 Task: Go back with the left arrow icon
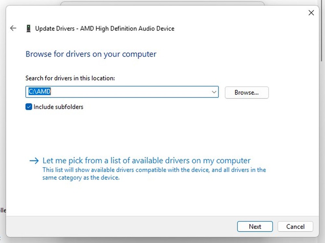[x=13, y=28]
